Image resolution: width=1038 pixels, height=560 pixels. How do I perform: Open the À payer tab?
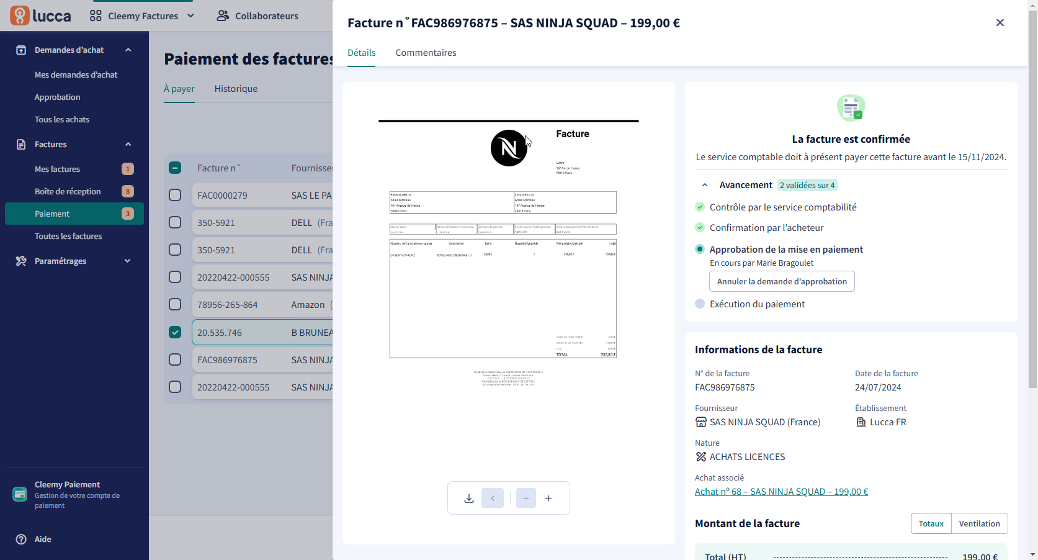click(x=179, y=89)
